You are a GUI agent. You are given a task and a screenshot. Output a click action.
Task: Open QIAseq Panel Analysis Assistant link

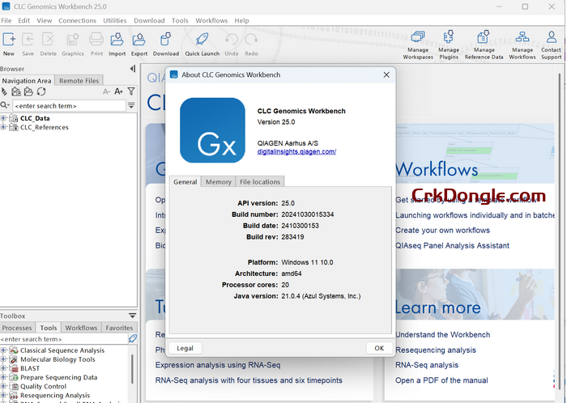point(452,245)
